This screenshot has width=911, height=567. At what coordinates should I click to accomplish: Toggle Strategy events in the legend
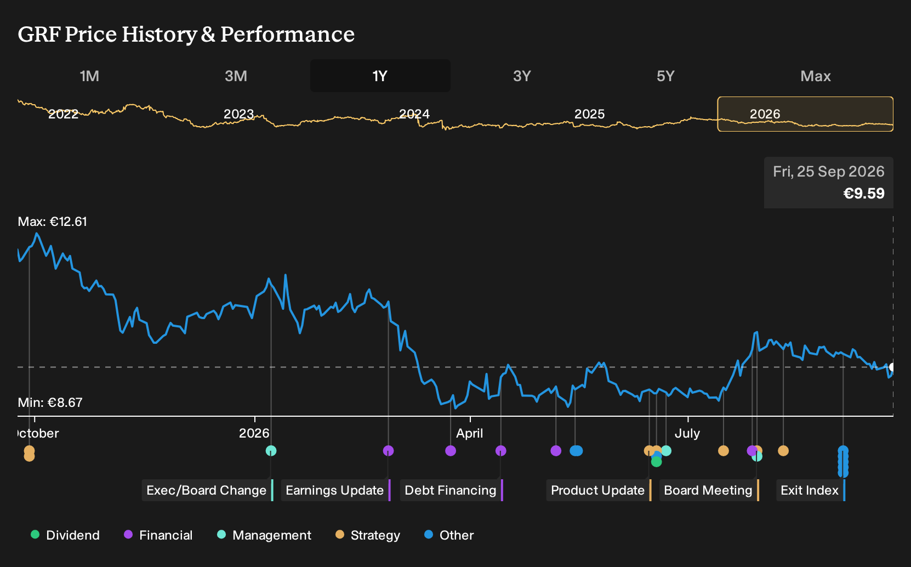368,535
